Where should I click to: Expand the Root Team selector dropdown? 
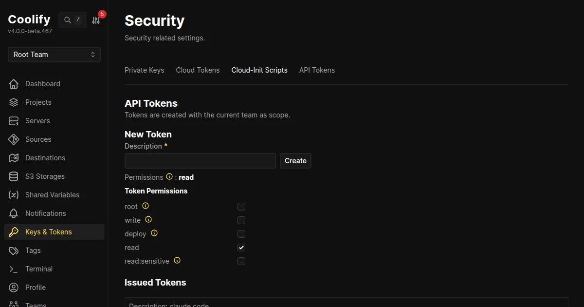coord(54,55)
